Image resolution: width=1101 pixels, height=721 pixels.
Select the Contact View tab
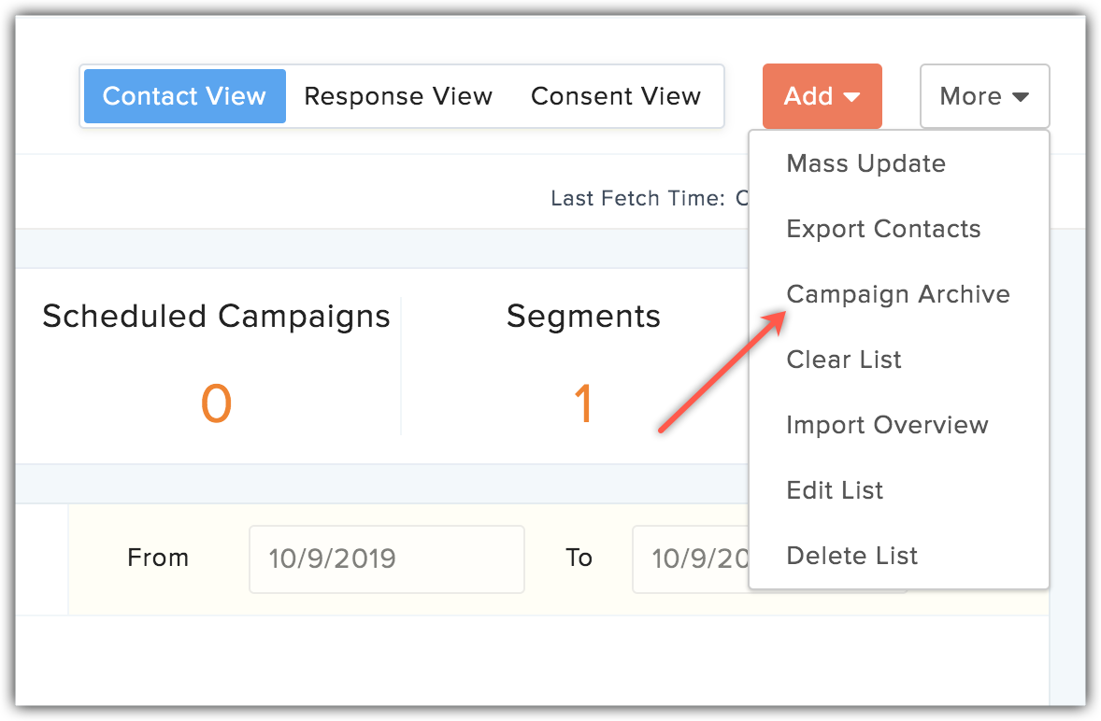tap(184, 95)
